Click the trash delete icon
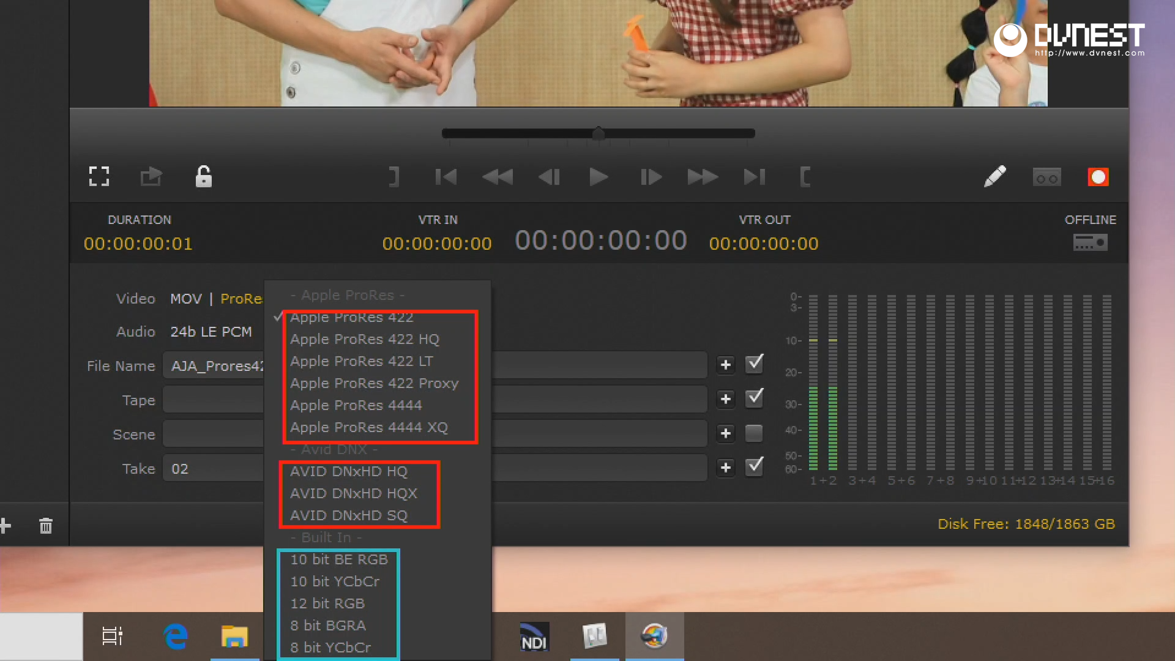The height and width of the screenshot is (661, 1175). click(x=46, y=526)
